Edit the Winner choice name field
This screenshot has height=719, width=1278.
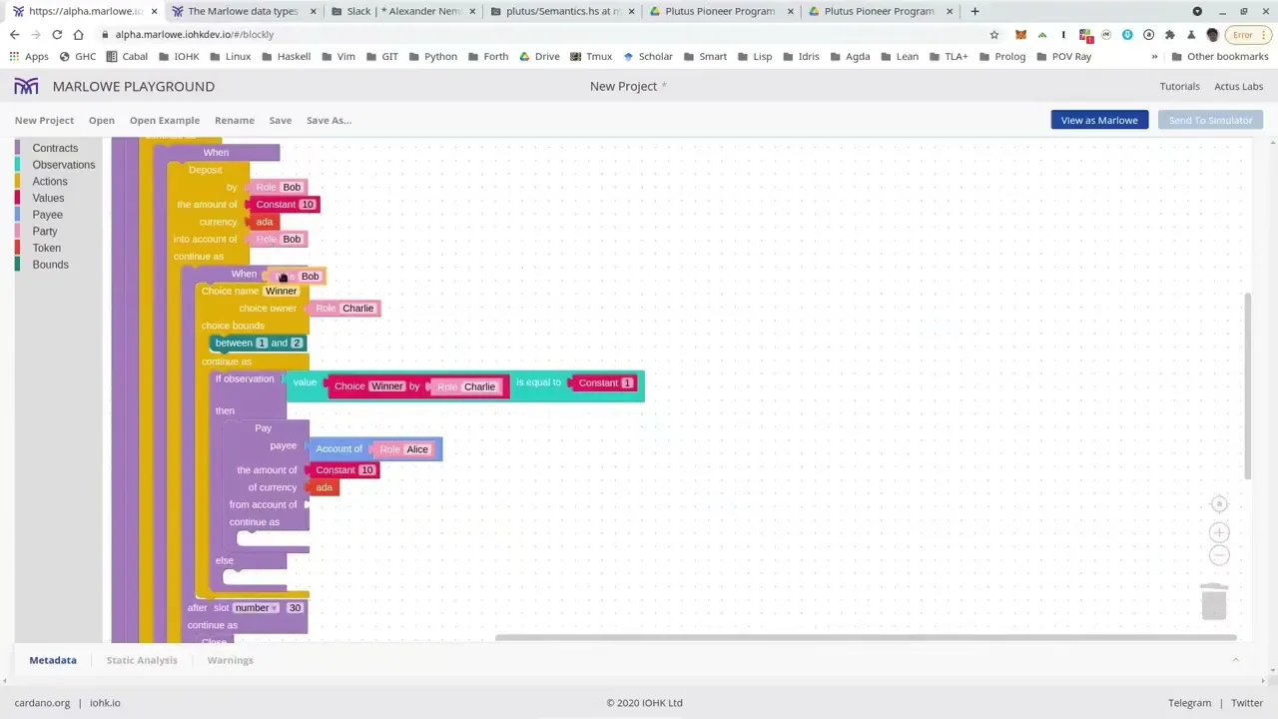click(x=281, y=292)
